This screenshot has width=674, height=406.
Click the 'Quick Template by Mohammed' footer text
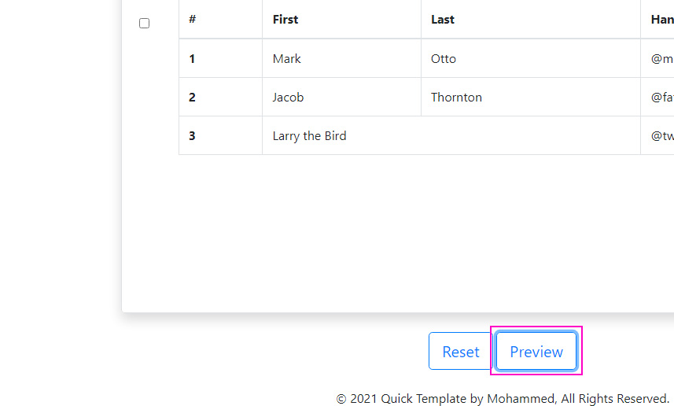pyautogui.click(x=467, y=399)
